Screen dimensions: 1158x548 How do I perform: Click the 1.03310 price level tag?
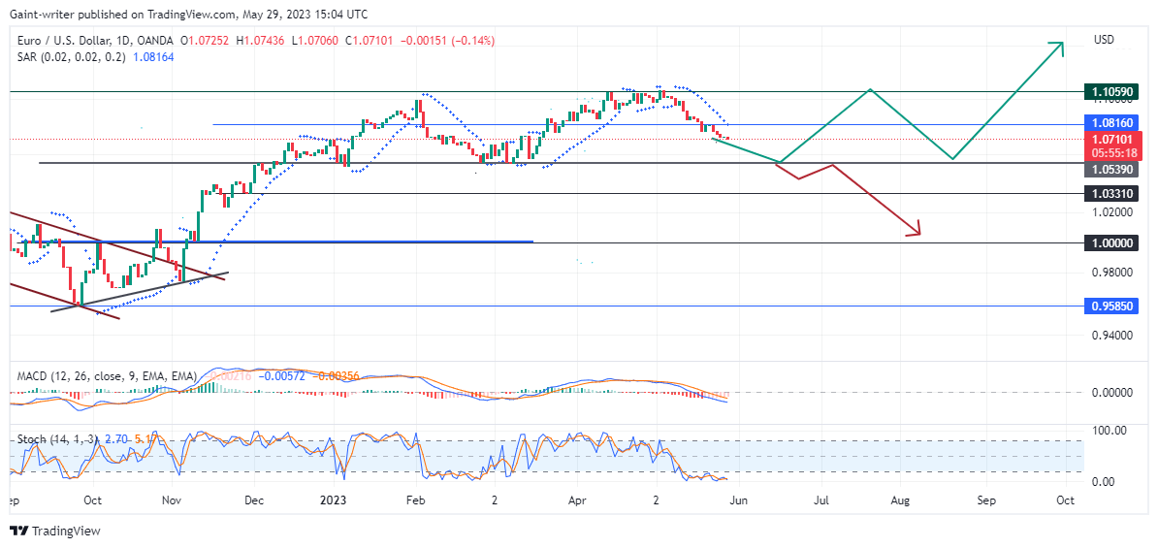pos(1112,194)
